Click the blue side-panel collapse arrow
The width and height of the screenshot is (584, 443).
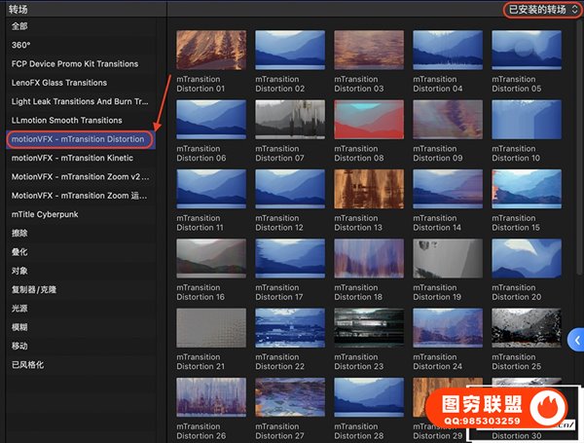point(576,340)
